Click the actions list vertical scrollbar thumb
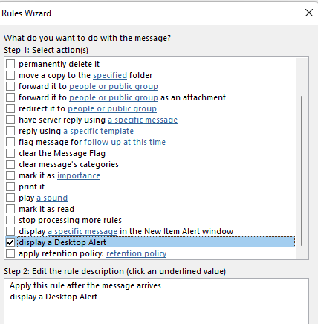 click(x=302, y=171)
